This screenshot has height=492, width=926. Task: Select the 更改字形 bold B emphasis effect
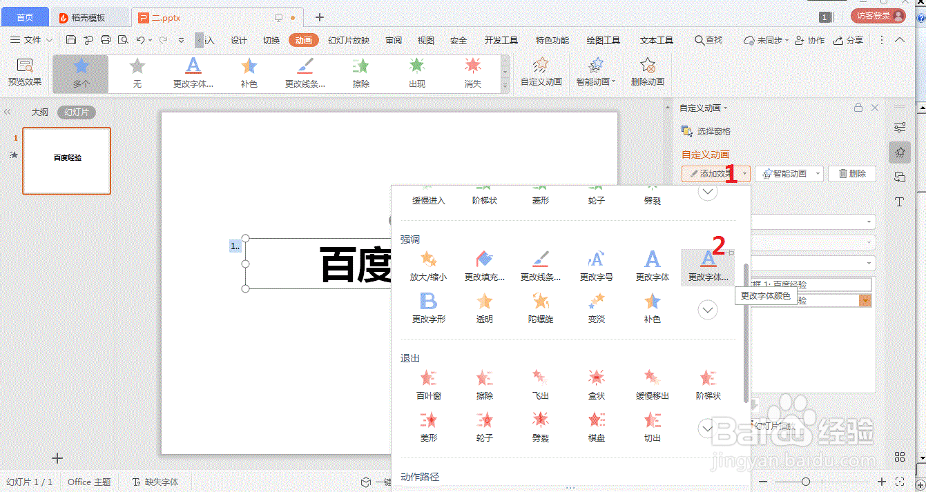(x=428, y=308)
